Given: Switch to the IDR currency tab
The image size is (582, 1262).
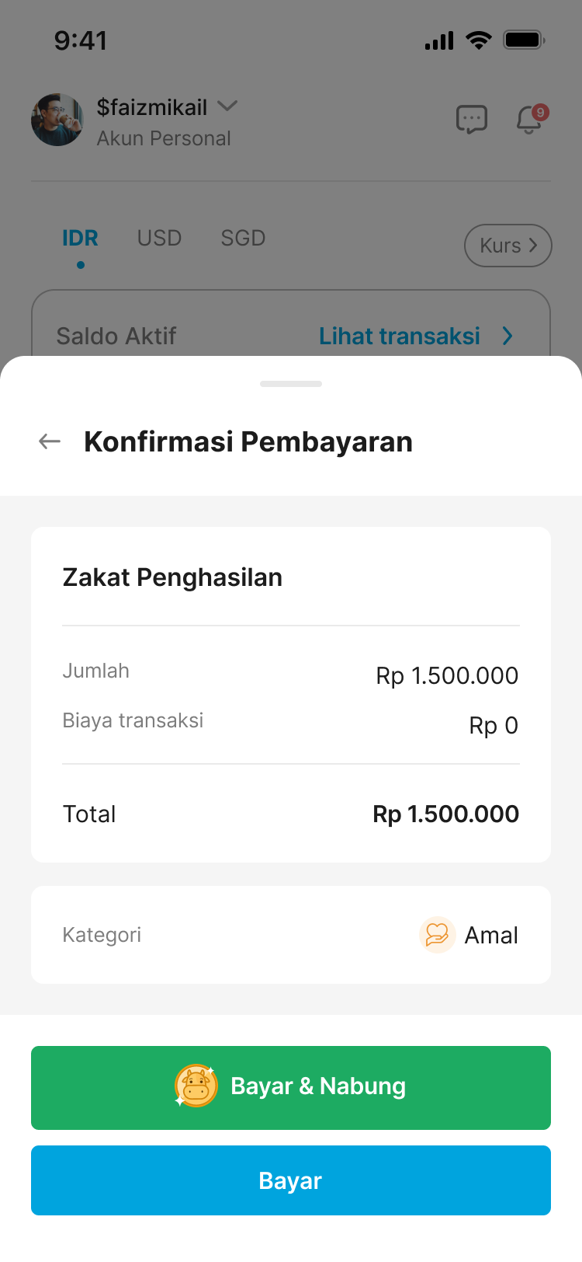Looking at the screenshot, I should (x=80, y=238).
